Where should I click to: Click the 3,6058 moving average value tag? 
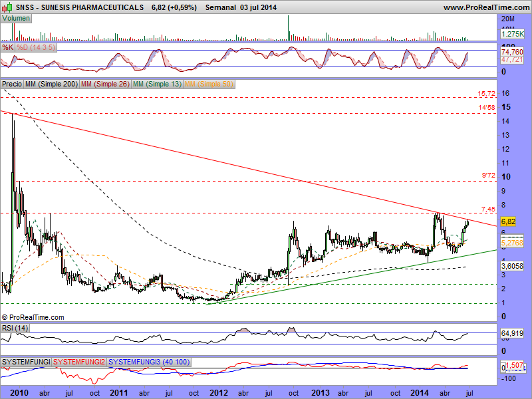click(512, 266)
